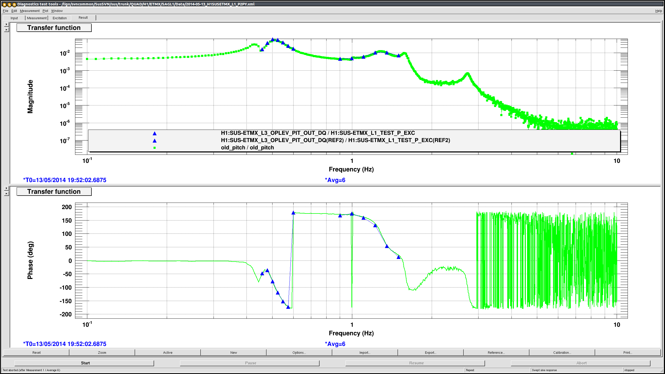Click 'Swept sine response' status bar field

tap(576, 370)
